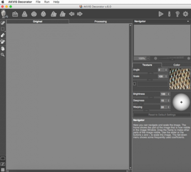
Task: Open the Run menu
Action: point(47,2)
